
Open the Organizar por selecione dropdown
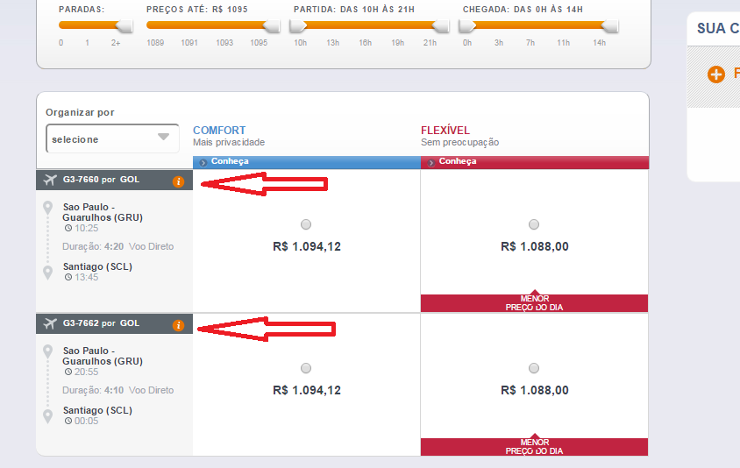coord(112,138)
